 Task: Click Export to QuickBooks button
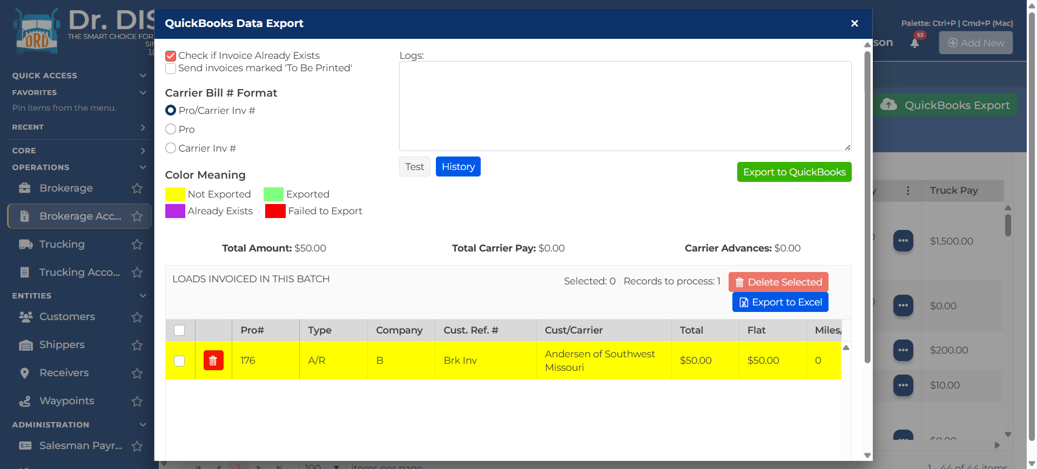pyautogui.click(x=794, y=172)
